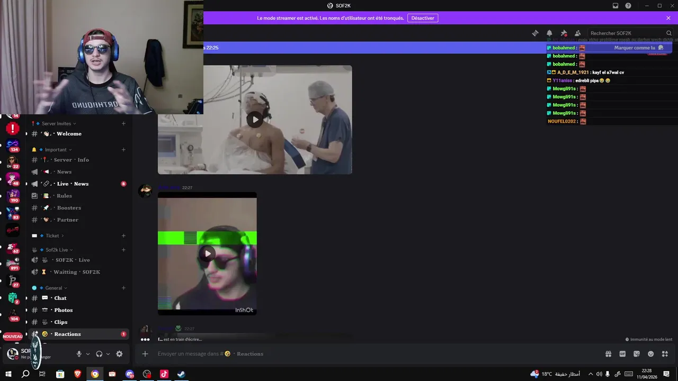
Task: Dismiss the streamer mode purple banner
Action: pos(668,18)
